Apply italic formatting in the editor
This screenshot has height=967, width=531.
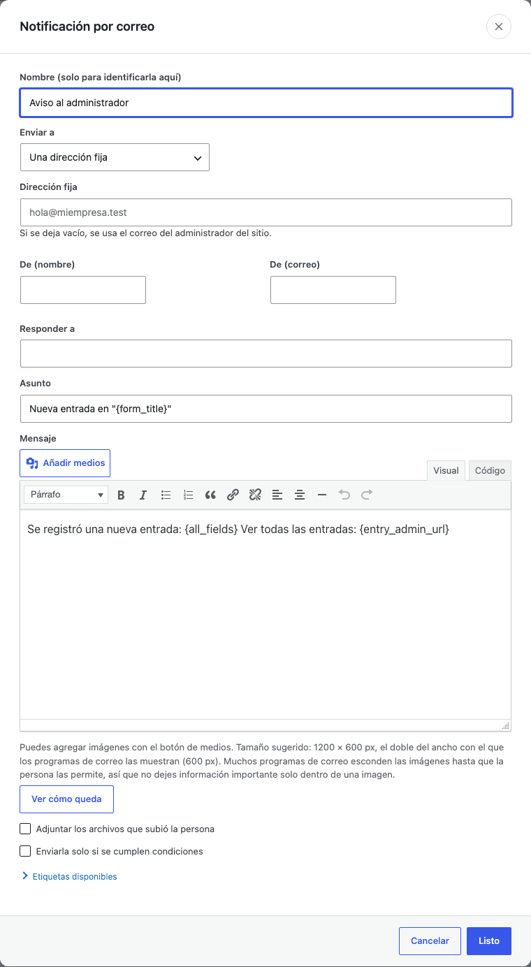click(x=143, y=495)
